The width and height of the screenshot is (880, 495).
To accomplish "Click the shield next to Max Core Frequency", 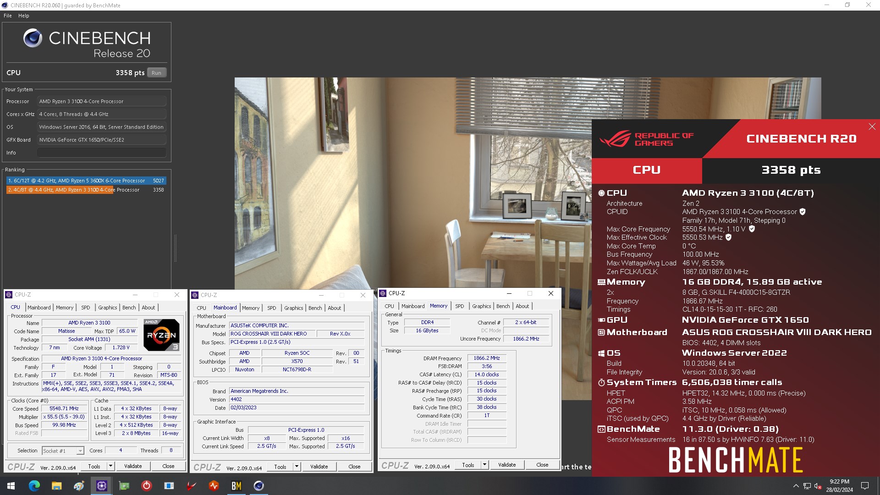I will tap(752, 229).
